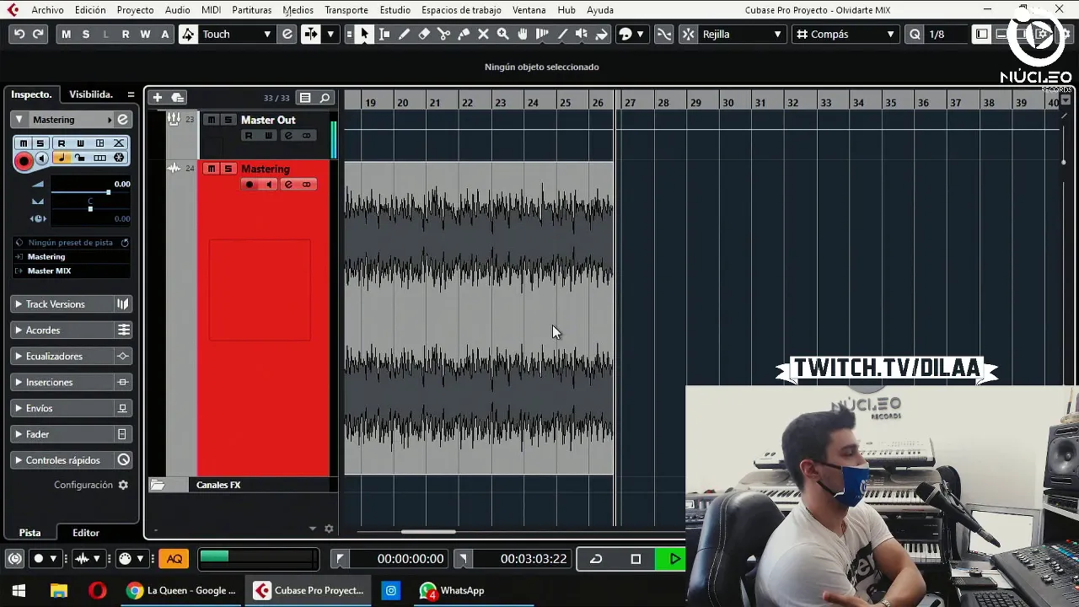The height and width of the screenshot is (607, 1079).
Task: Select the Hand comp tool
Action: [x=523, y=34]
